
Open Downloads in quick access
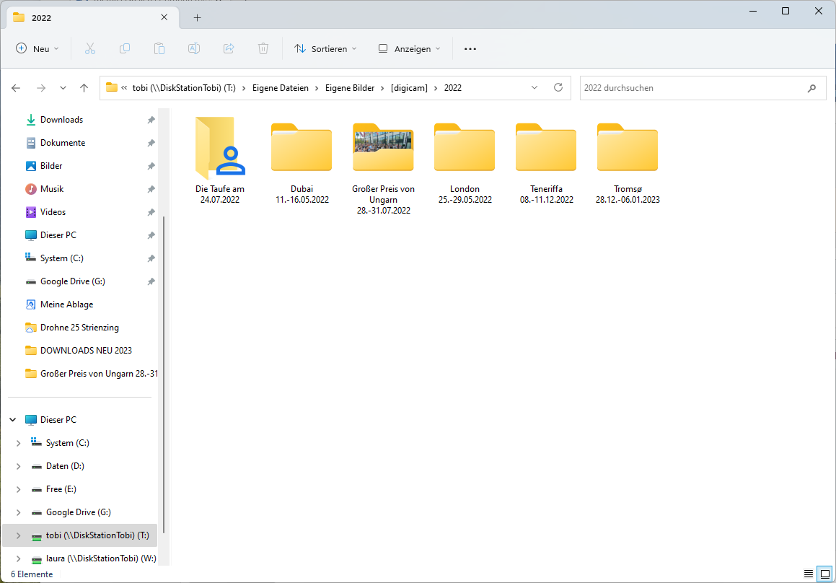click(x=61, y=120)
